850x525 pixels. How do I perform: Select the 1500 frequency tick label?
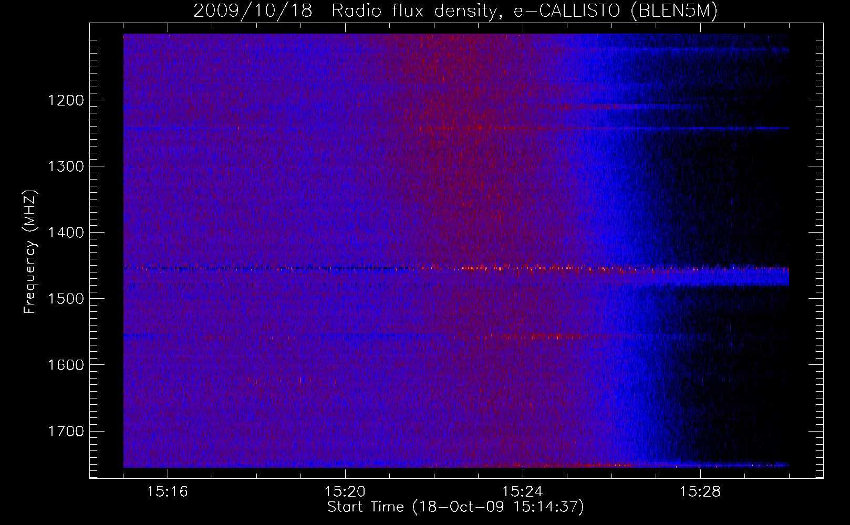pyautogui.click(x=66, y=299)
